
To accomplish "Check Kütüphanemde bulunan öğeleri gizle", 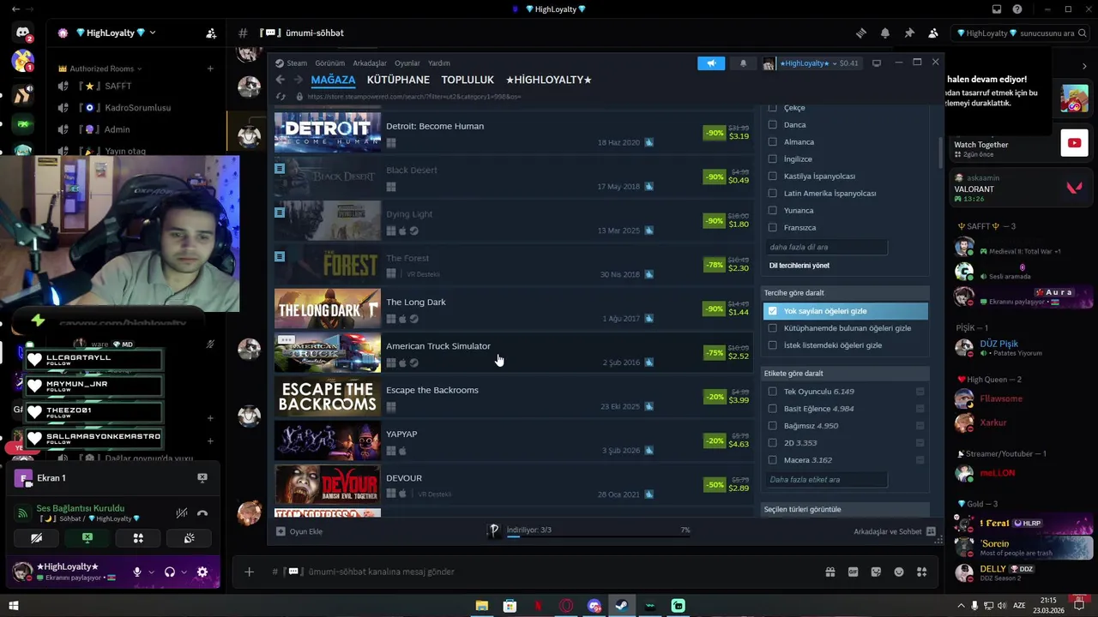I will tap(772, 328).
